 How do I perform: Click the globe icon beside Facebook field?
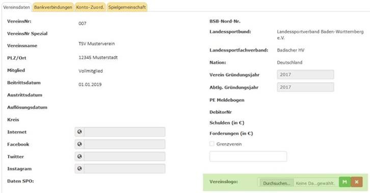(x=80, y=144)
